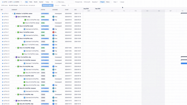Viewport: 187px width, 105px height.
Task: Click the DONE status badge on ALPHA-2
Action: tap(43, 17)
